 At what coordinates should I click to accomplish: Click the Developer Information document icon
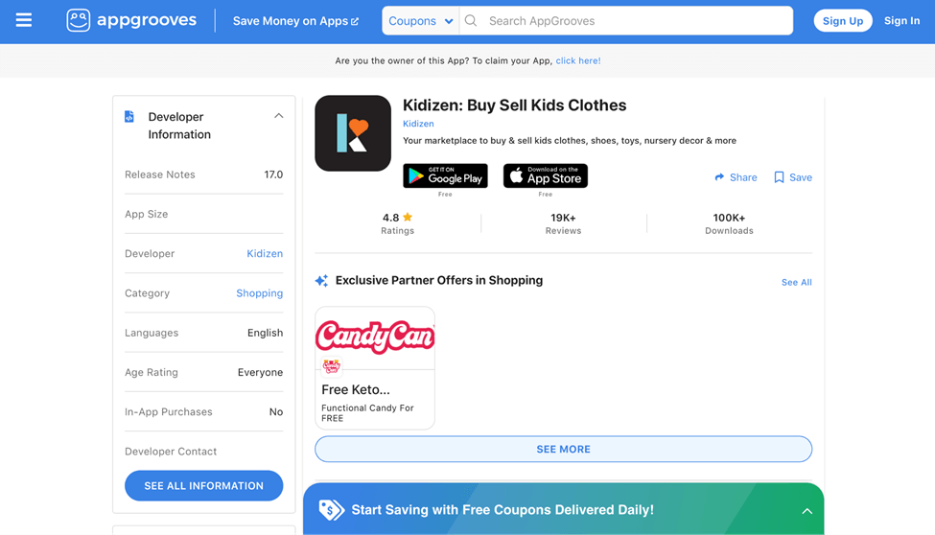point(129,117)
